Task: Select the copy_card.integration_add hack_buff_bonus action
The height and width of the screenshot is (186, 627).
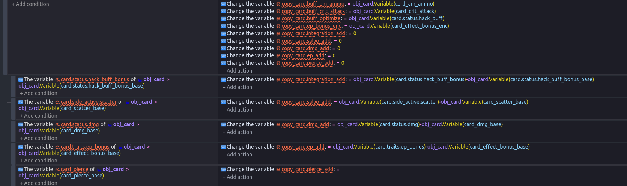Action: 407,79
